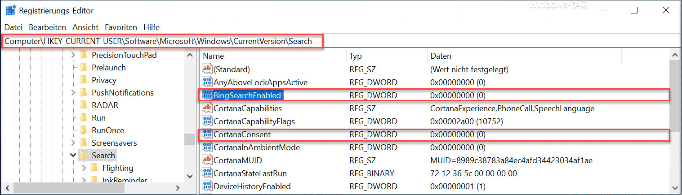Open the Favoriten menu
Viewport: 682px width, 195px height.
pos(121,27)
